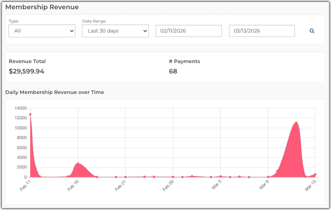
Task: Expand the Date Range 'Last 30 days' dropdown
Action: (x=115, y=31)
